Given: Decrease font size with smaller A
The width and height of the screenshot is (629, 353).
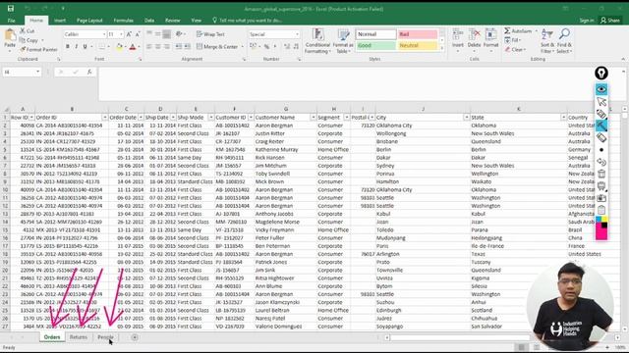Looking at the screenshot, I should (138, 34).
